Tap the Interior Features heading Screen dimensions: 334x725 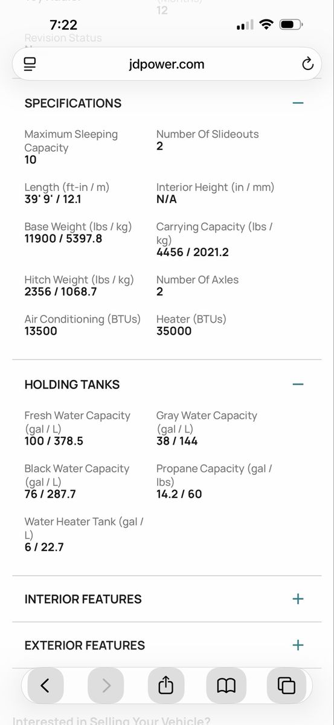click(83, 599)
